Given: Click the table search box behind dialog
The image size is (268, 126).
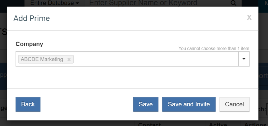Looking at the screenshot, I should (267, 109).
